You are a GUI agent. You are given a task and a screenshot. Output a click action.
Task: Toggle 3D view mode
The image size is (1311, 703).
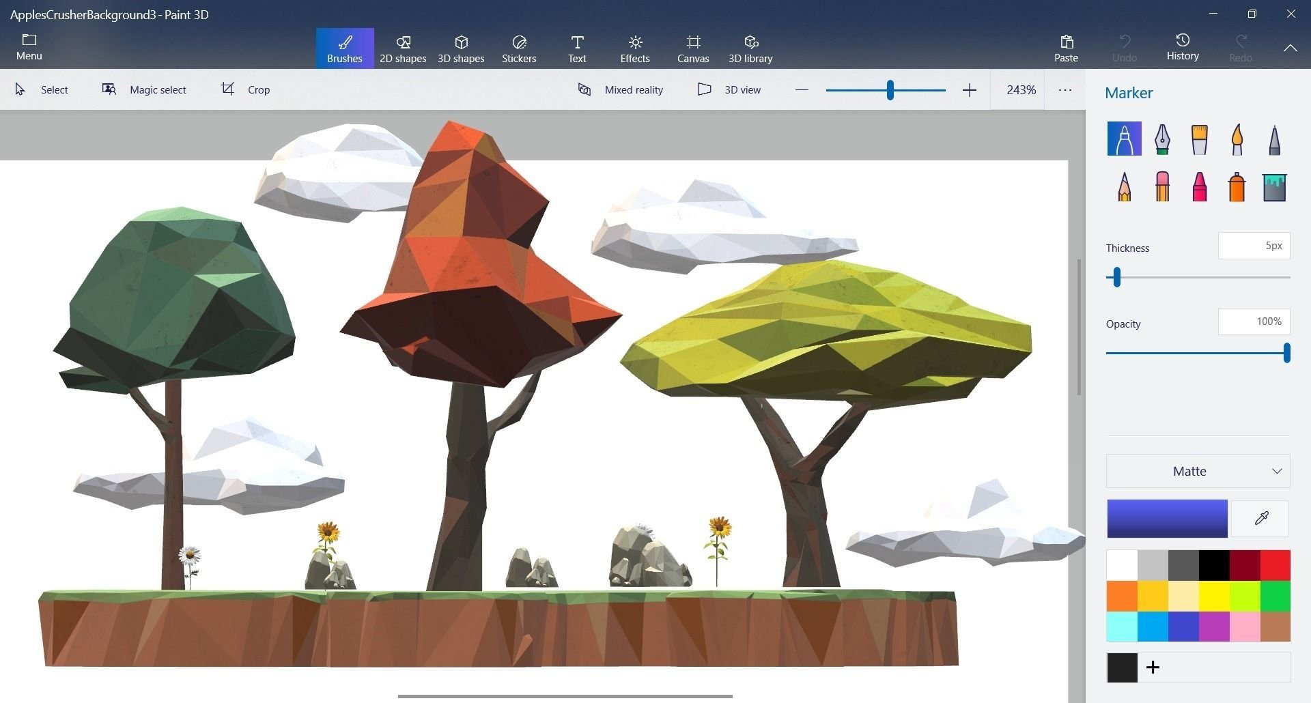pyautogui.click(x=729, y=89)
